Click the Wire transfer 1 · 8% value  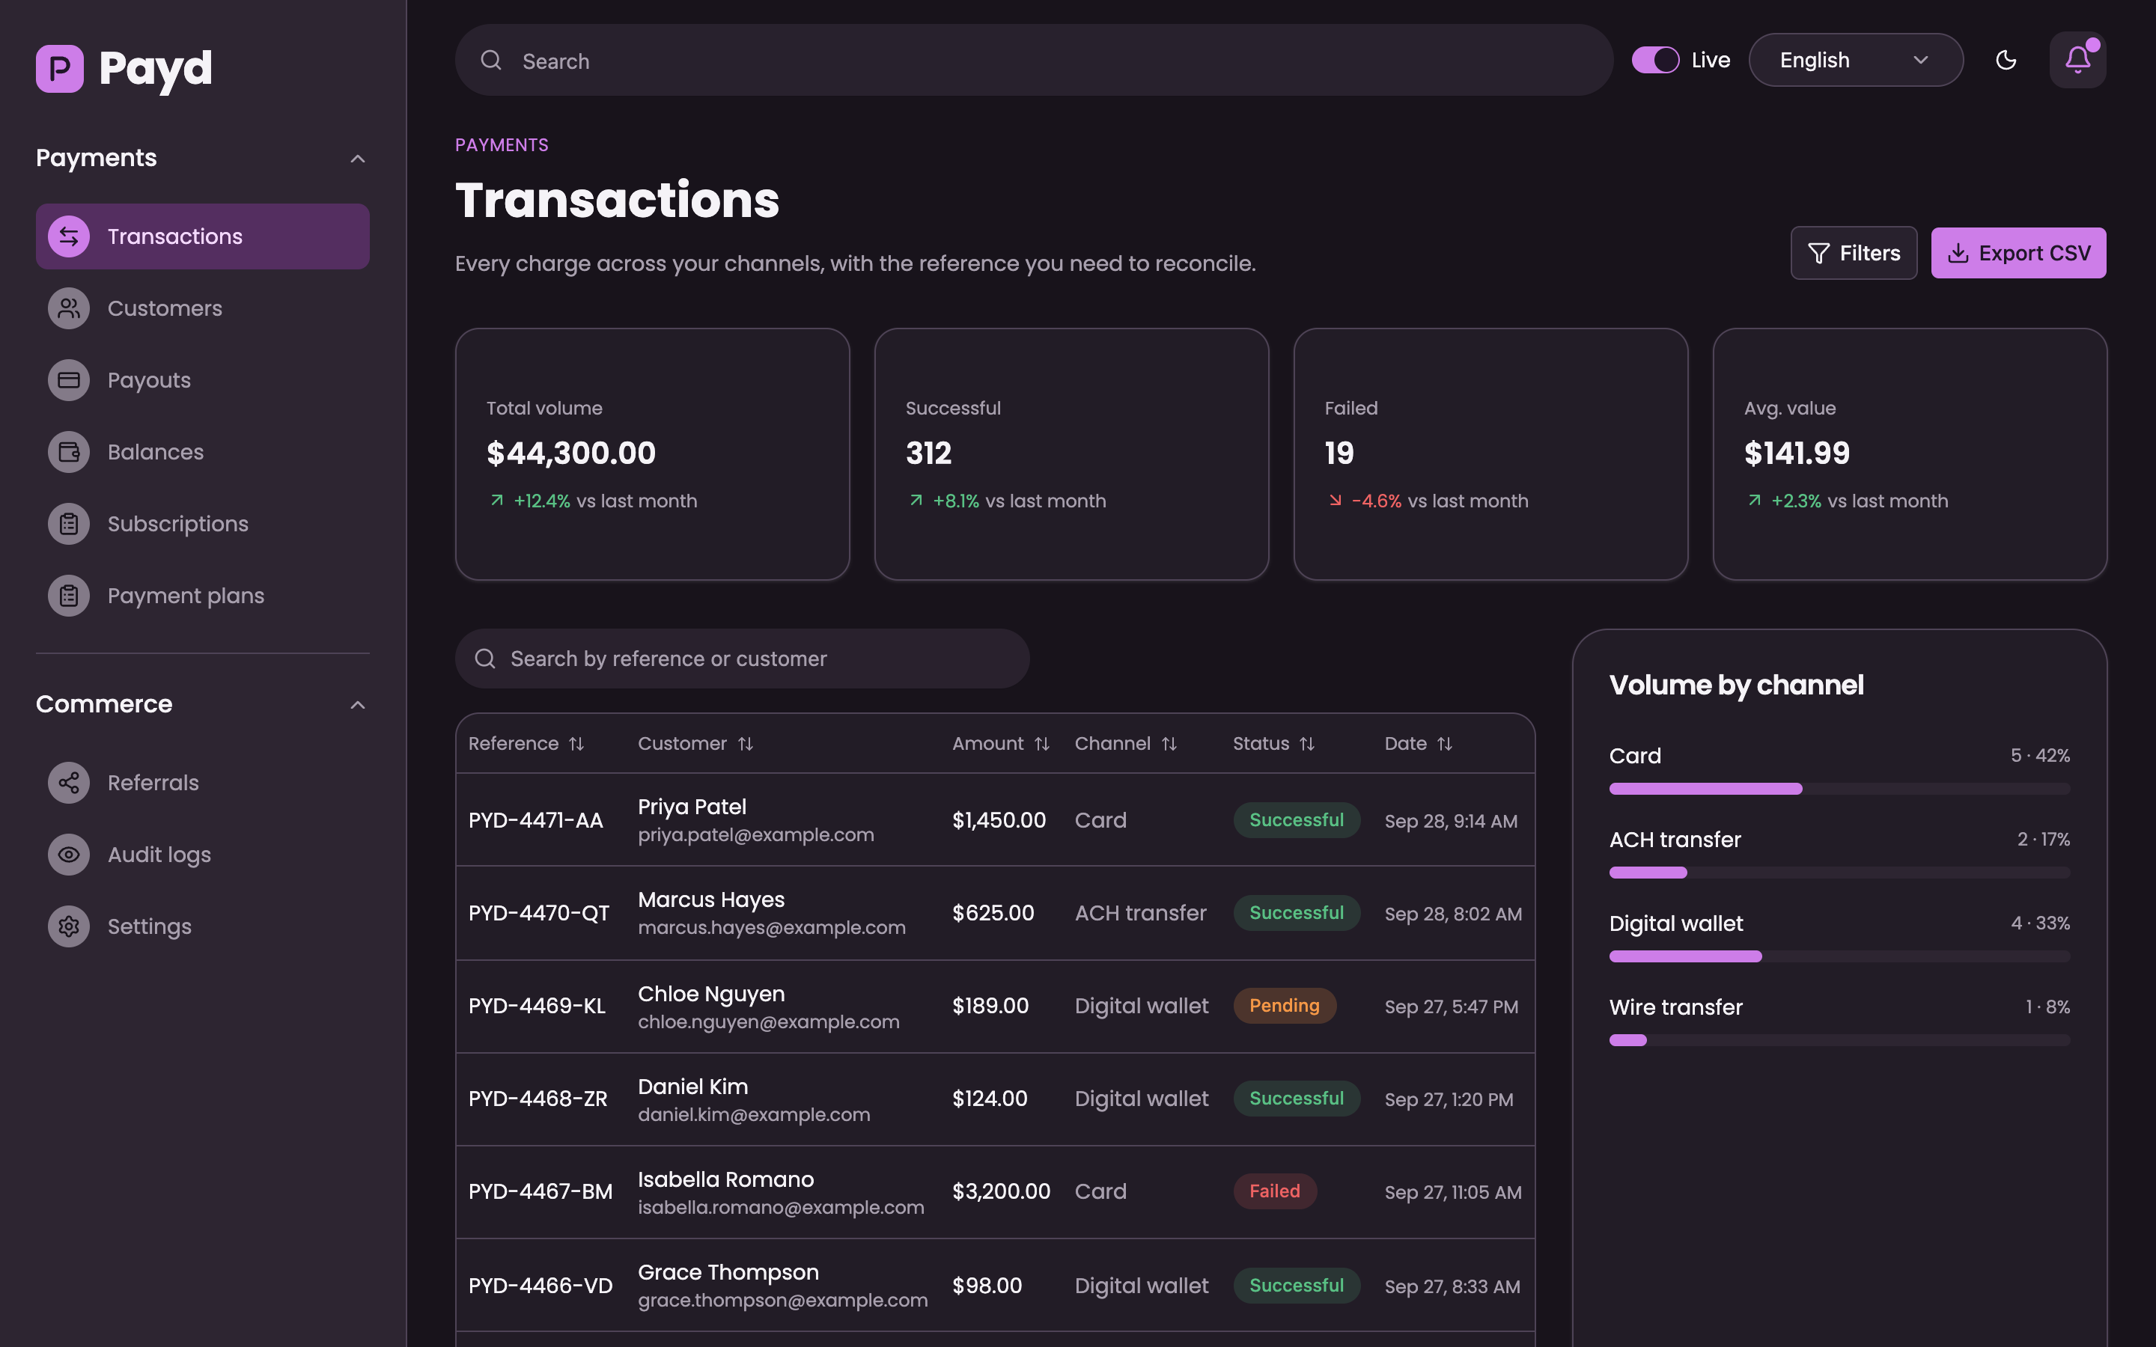point(2047,1007)
